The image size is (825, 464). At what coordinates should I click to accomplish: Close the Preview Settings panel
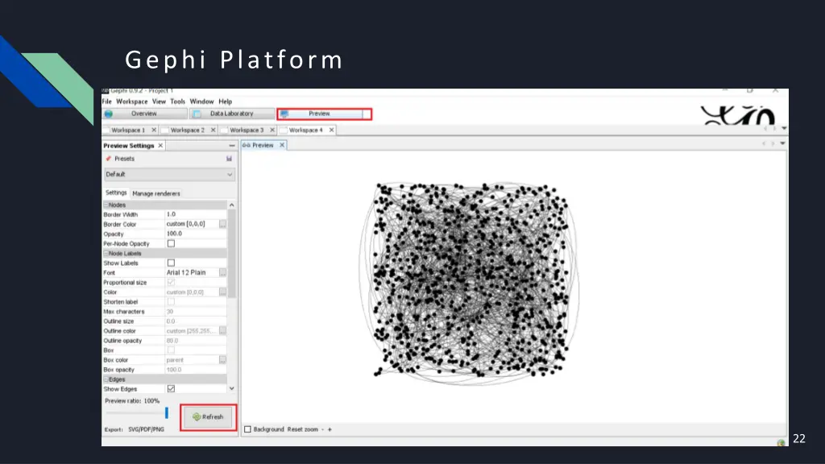(x=160, y=145)
